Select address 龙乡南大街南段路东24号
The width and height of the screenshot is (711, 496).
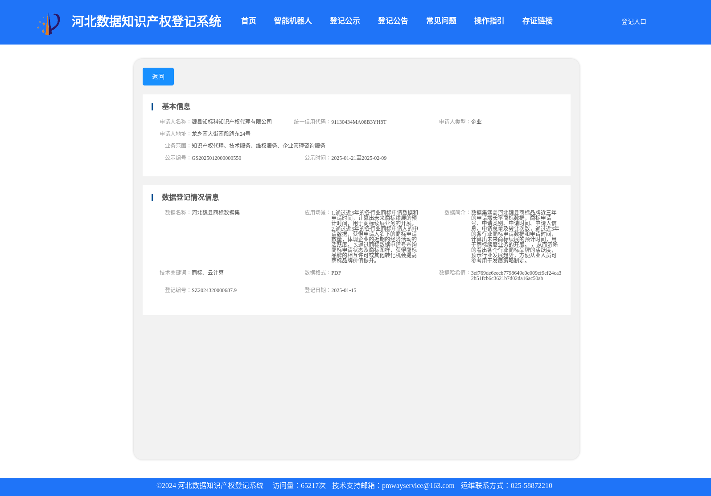221,134
